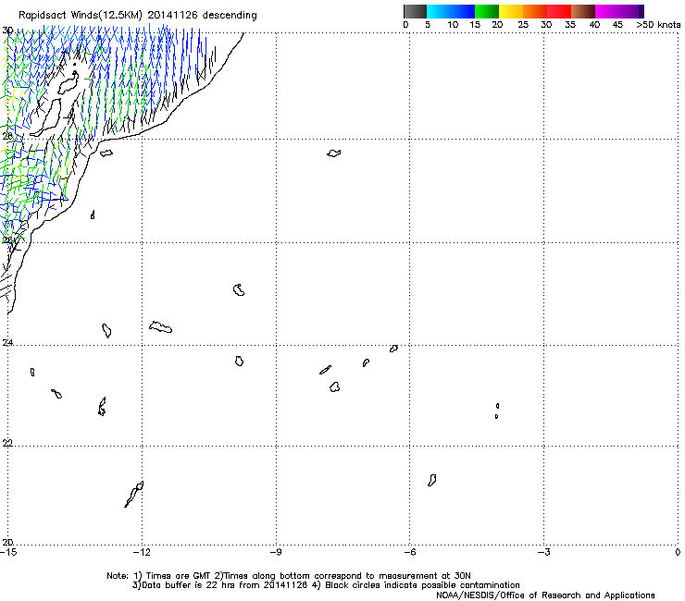
Task: Click the red 30-35 knots color band
Action: pos(559,11)
